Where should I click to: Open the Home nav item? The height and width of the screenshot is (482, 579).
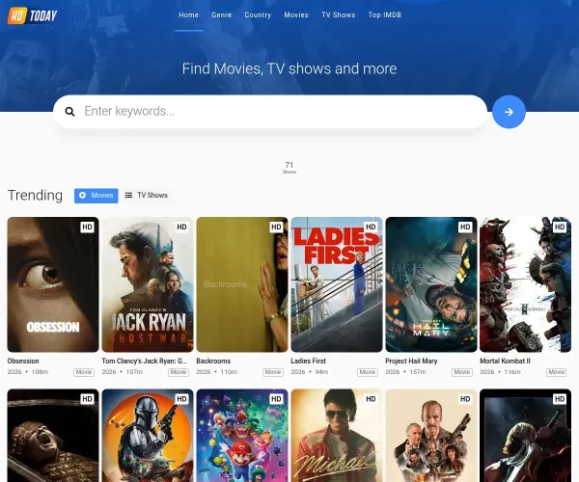click(189, 14)
